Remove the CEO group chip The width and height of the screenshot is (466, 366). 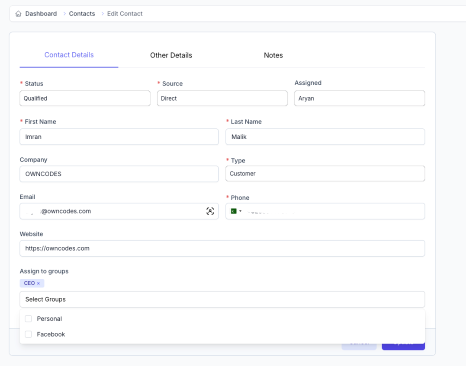39,283
